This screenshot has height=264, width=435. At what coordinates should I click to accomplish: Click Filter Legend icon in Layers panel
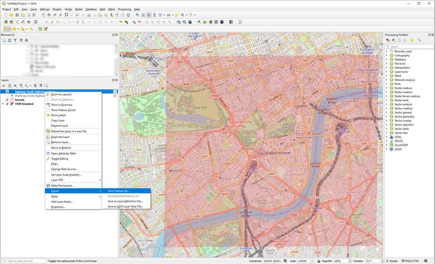click(x=20, y=85)
